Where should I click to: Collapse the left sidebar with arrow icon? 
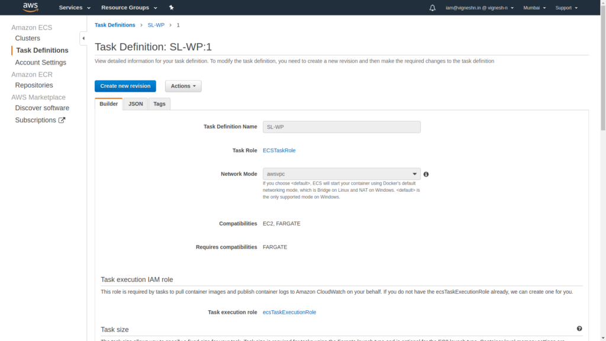point(83,38)
